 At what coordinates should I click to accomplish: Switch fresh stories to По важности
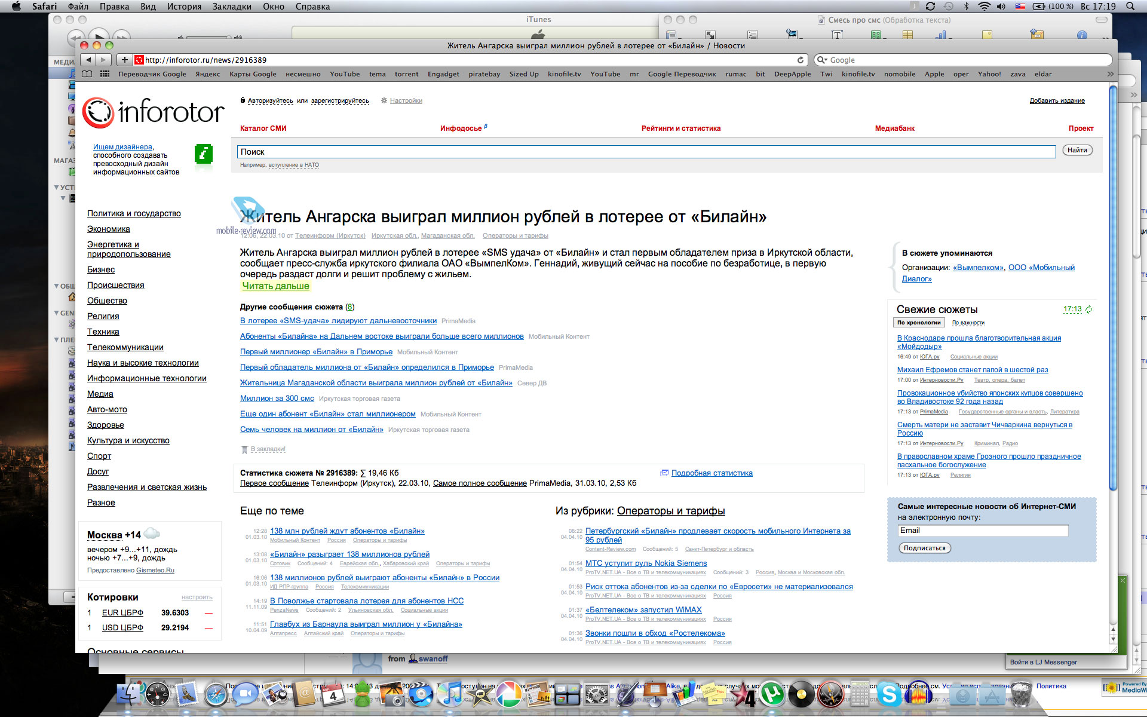(x=968, y=323)
